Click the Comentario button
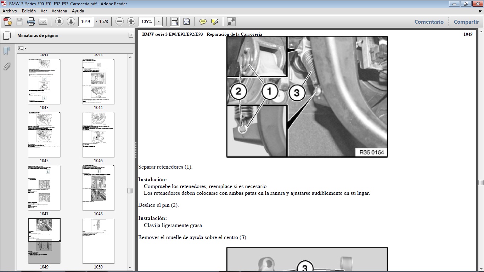 coord(429,22)
